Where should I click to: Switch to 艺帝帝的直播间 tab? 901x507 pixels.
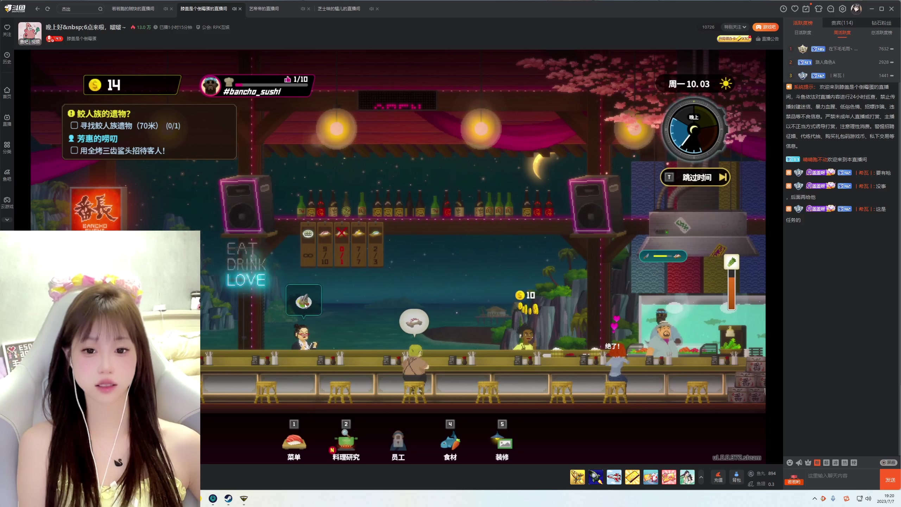[x=264, y=9]
